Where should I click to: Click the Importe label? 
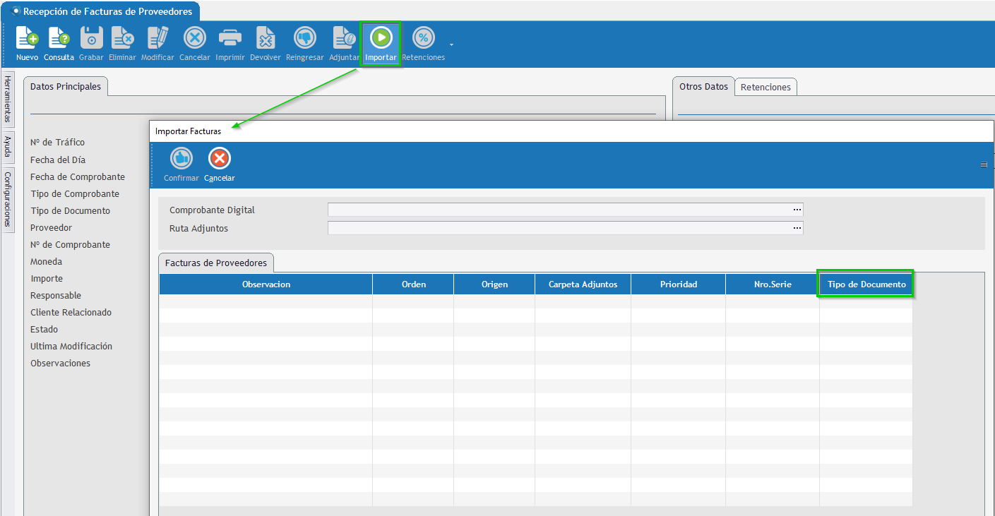pyautogui.click(x=47, y=279)
